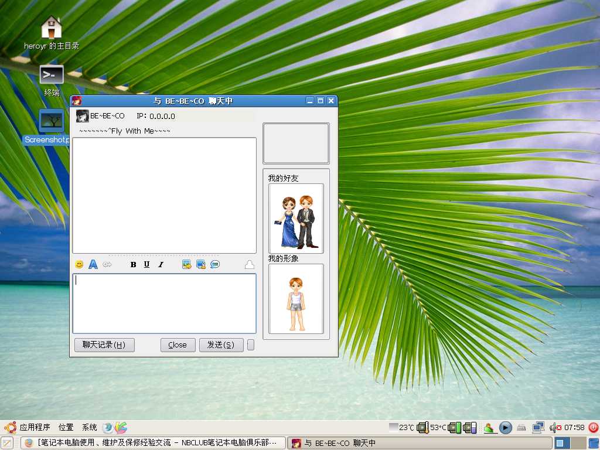Open the smiley emoticon picker
Screen dimensions: 600x450
(x=79, y=265)
